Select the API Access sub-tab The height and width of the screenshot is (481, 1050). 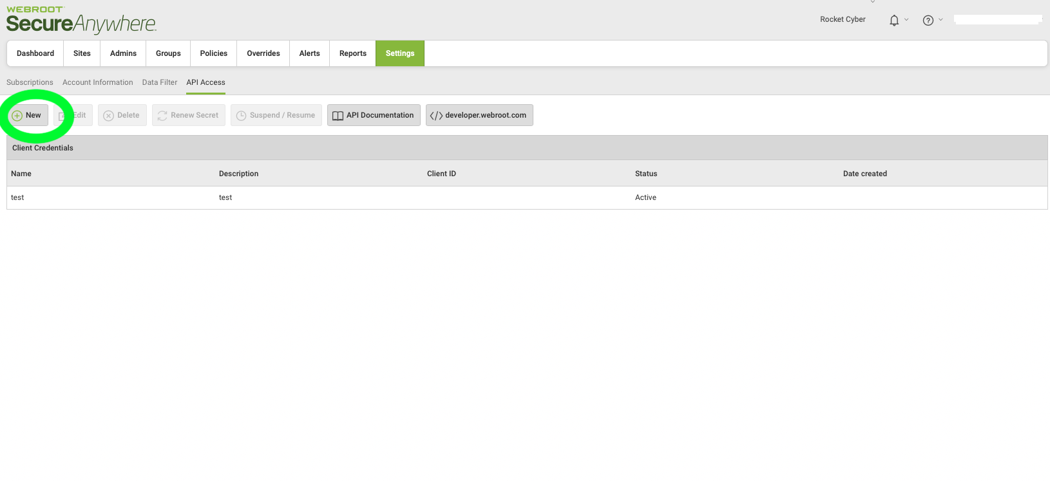click(206, 82)
